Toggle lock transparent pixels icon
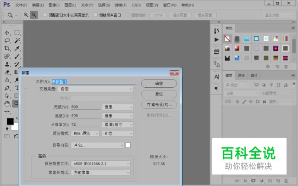This screenshot has width=298, height=186. point(237,101)
